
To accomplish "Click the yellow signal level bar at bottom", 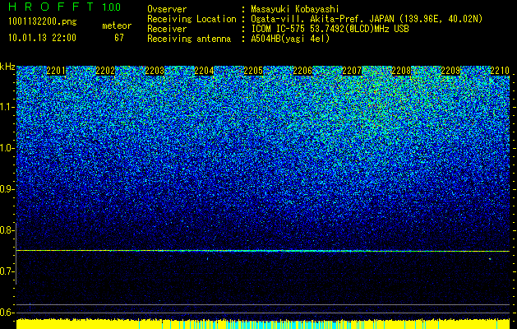I will click(x=263, y=324).
